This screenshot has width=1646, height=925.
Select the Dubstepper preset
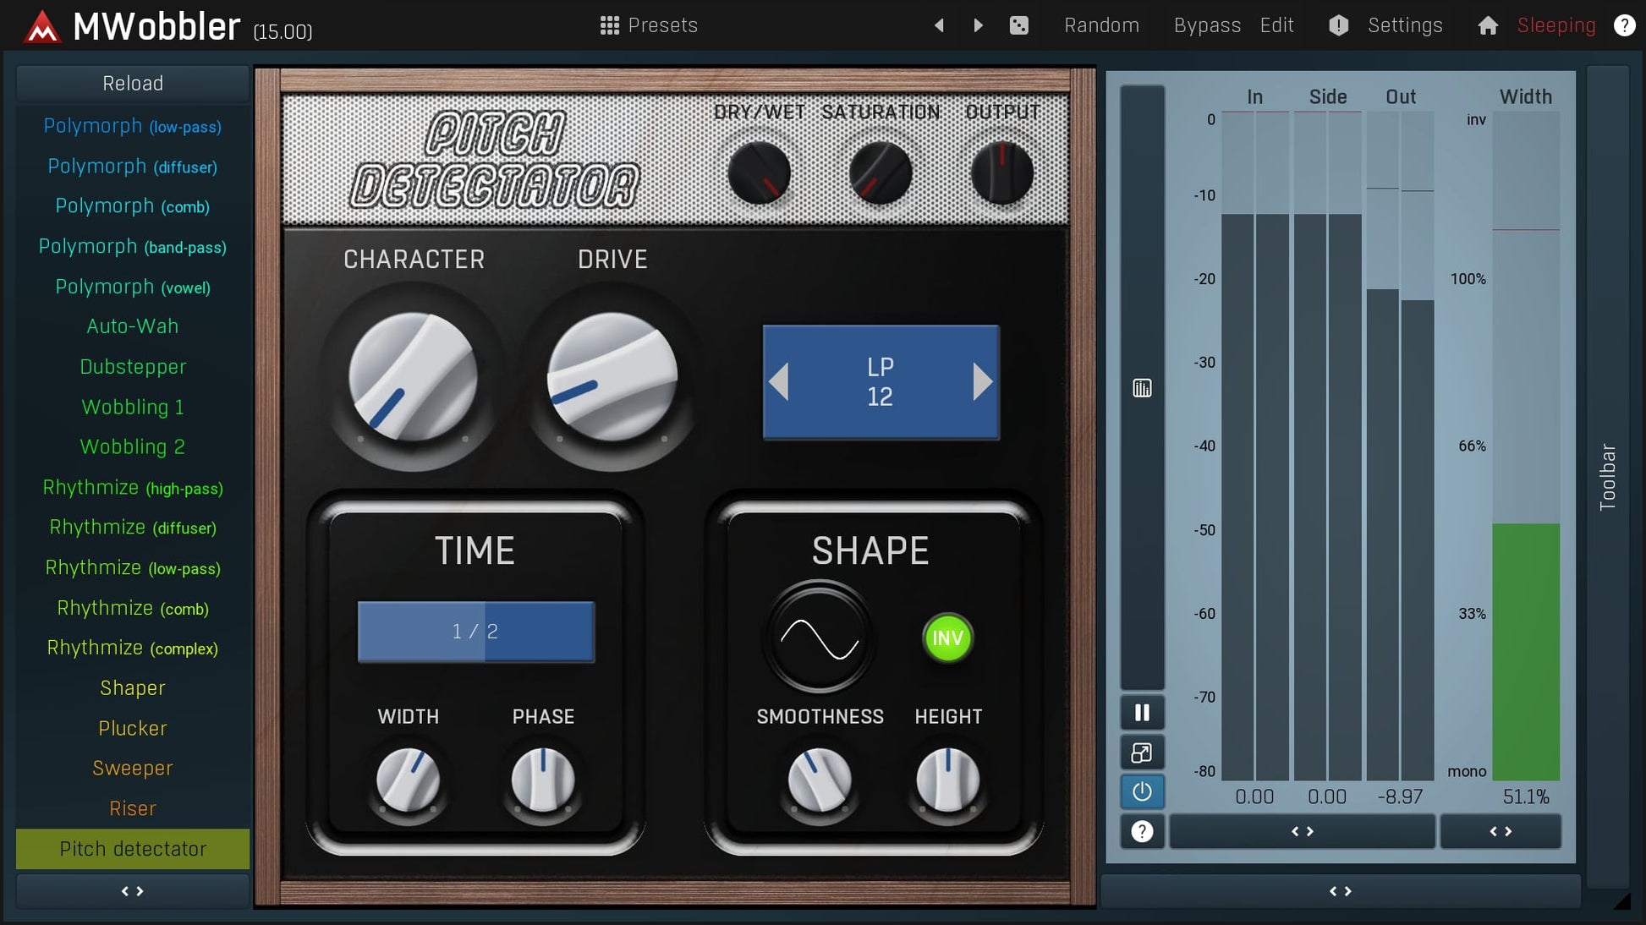pos(133,367)
